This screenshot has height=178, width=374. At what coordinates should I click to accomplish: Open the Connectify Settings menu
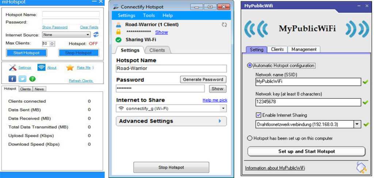click(126, 15)
